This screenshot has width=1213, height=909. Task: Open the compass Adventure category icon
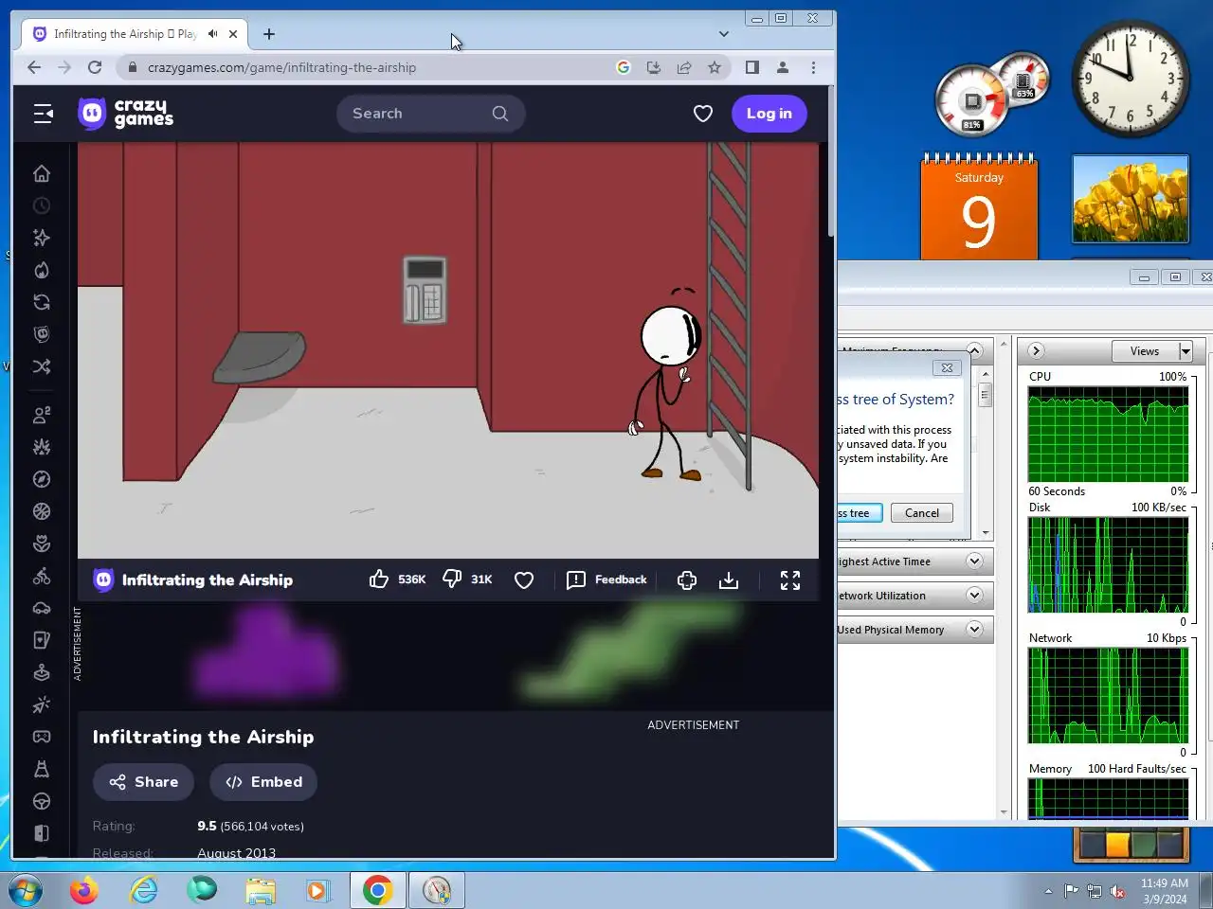coord(42,479)
